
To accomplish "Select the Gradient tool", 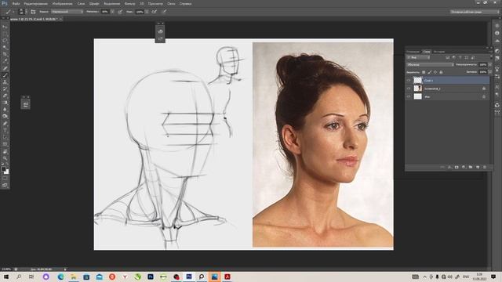I will [5, 103].
